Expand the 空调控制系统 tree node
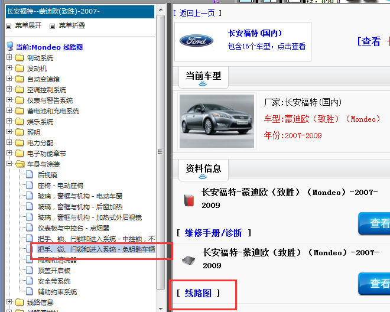This screenshot has width=390, height=312. [9, 89]
